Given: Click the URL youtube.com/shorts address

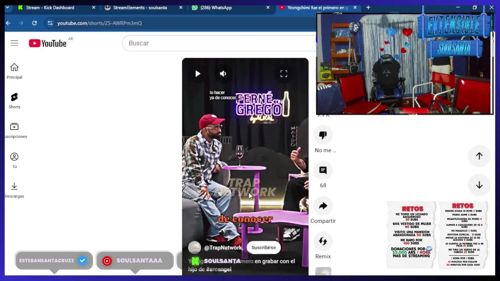Looking at the screenshot, I should click(x=100, y=23).
